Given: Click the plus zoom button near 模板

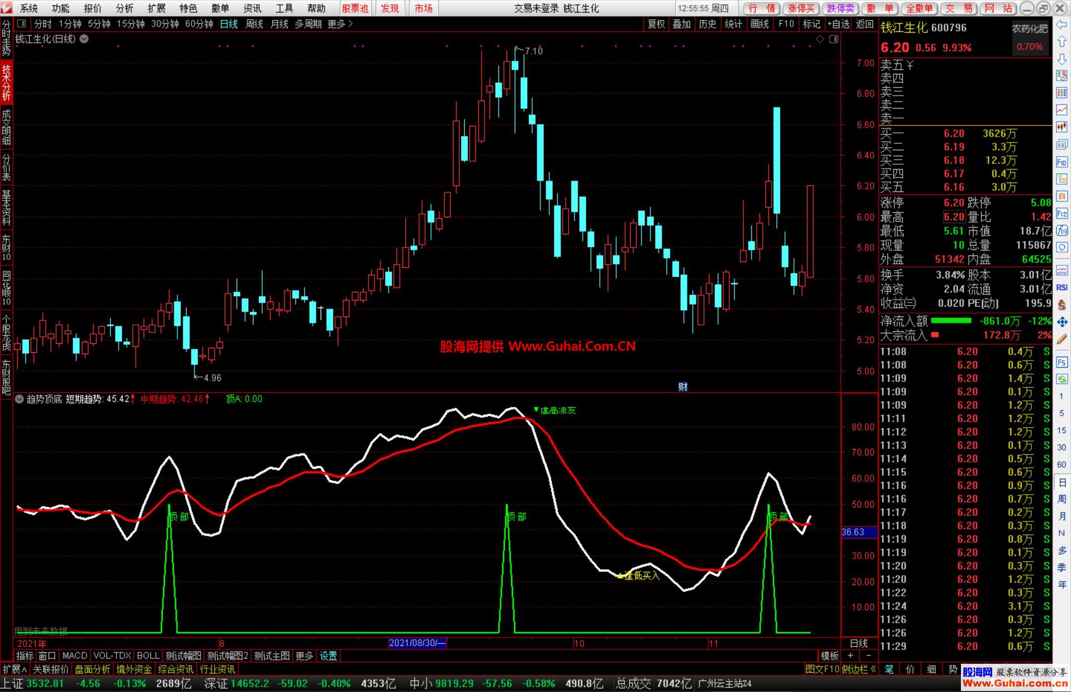Looking at the screenshot, I should (x=850, y=656).
